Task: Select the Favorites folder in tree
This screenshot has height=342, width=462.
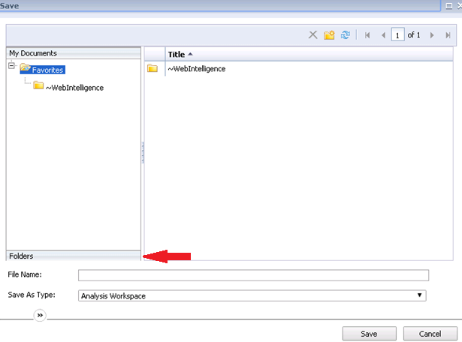Action: [x=47, y=70]
